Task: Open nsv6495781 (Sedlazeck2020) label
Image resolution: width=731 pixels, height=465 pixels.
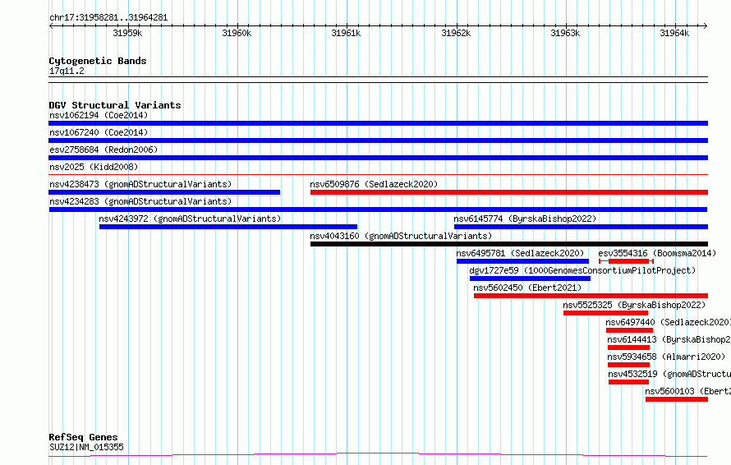Action: click(x=520, y=253)
